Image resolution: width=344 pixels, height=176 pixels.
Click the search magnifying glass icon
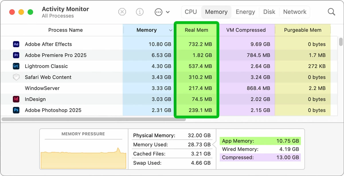click(x=331, y=12)
